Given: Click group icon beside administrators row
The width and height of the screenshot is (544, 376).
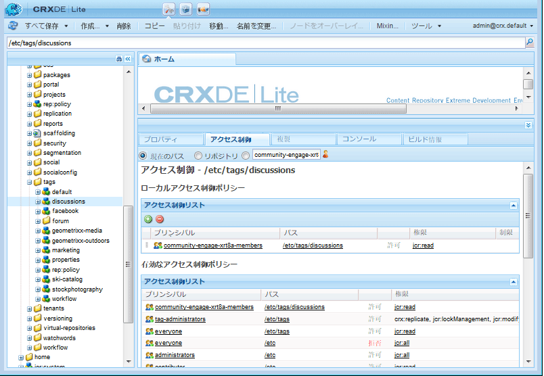Looking at the screenshot, I should point(150,355).
